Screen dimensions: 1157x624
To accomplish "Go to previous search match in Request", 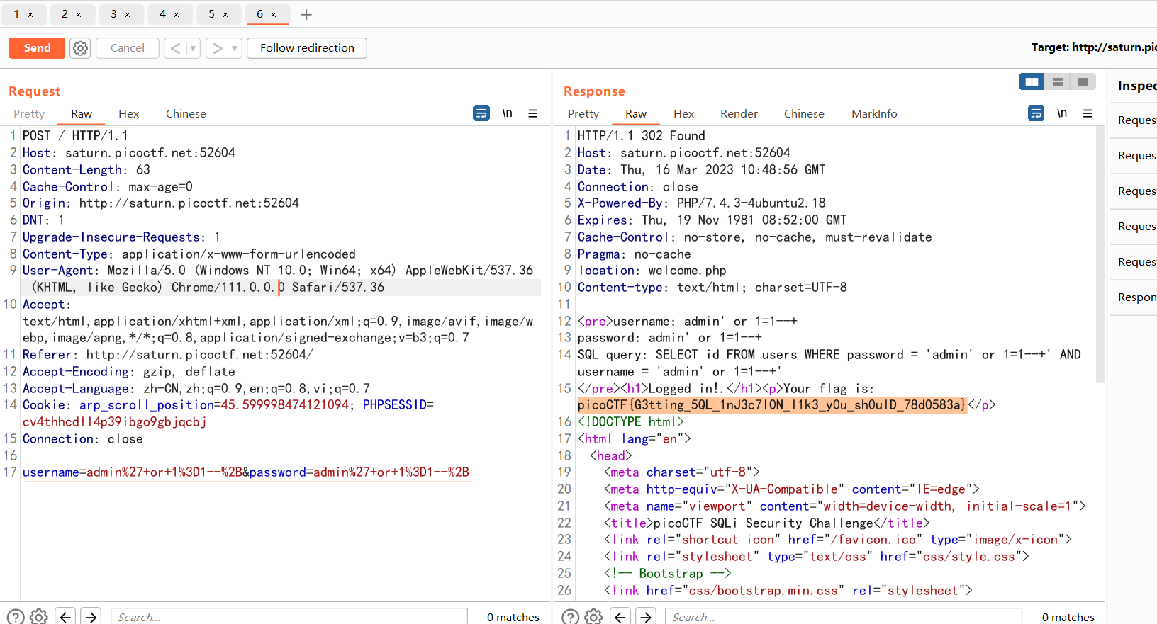I will [66, 617].
